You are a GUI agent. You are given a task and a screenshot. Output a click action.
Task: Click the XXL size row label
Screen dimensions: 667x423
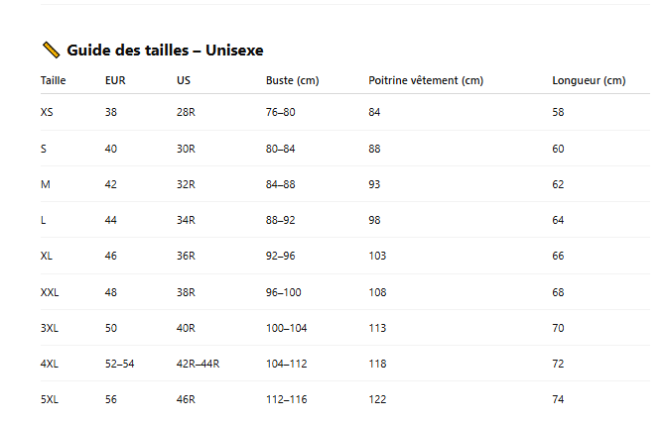(x=50, y=292)
